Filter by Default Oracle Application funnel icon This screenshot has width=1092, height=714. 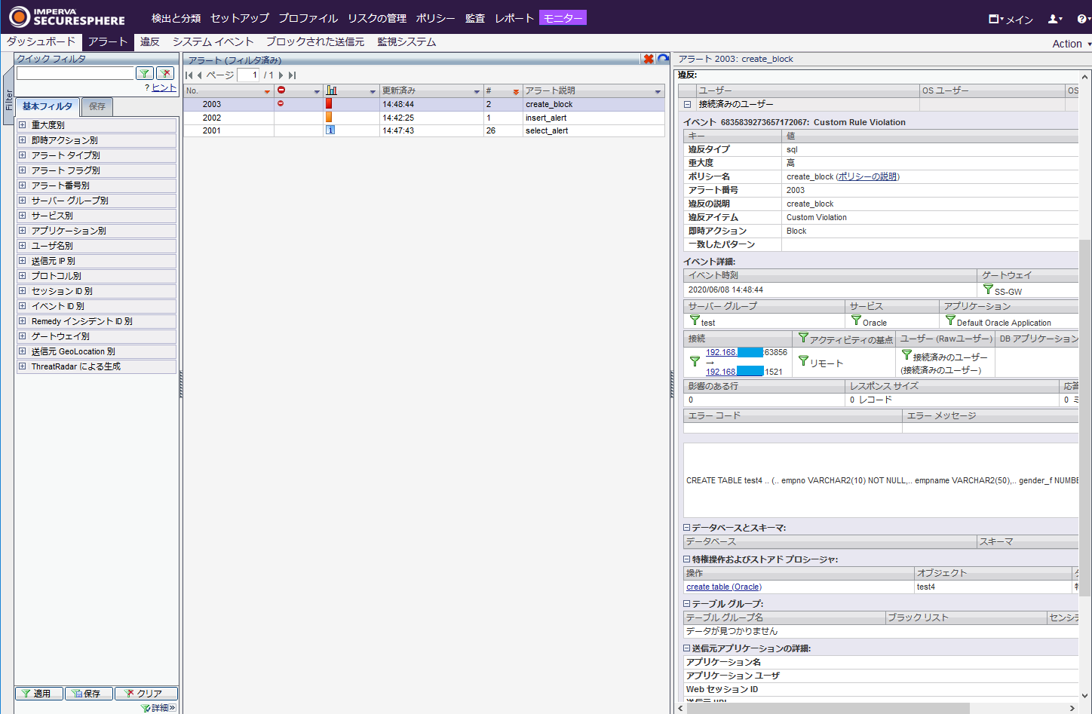pyautogui.click(x=950, y=320)
